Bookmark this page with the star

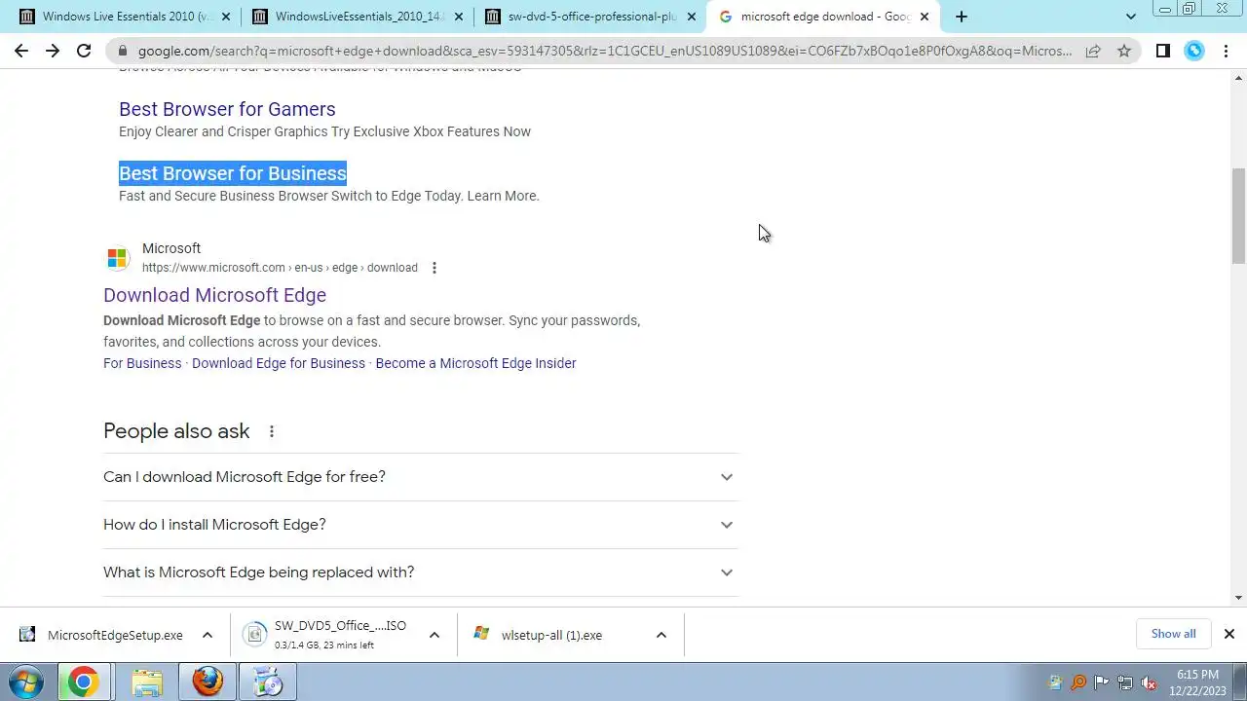point(1124,51)
